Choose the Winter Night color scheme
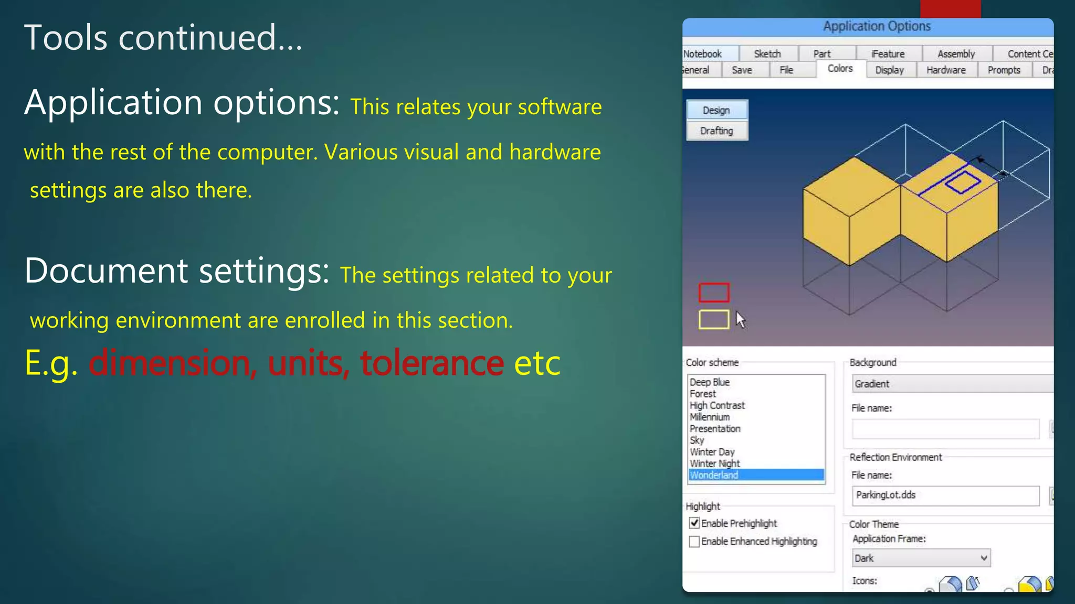1075x604 pixels. pyautogui.click(x=715, y=463)
